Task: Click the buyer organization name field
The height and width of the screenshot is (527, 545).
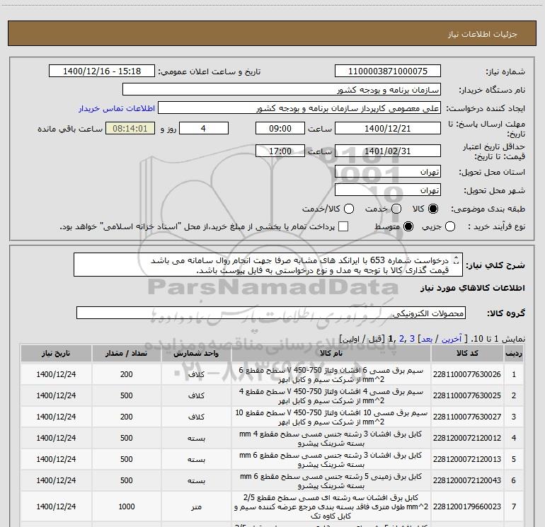Action: pyautogui.click(x=282, y=90)
